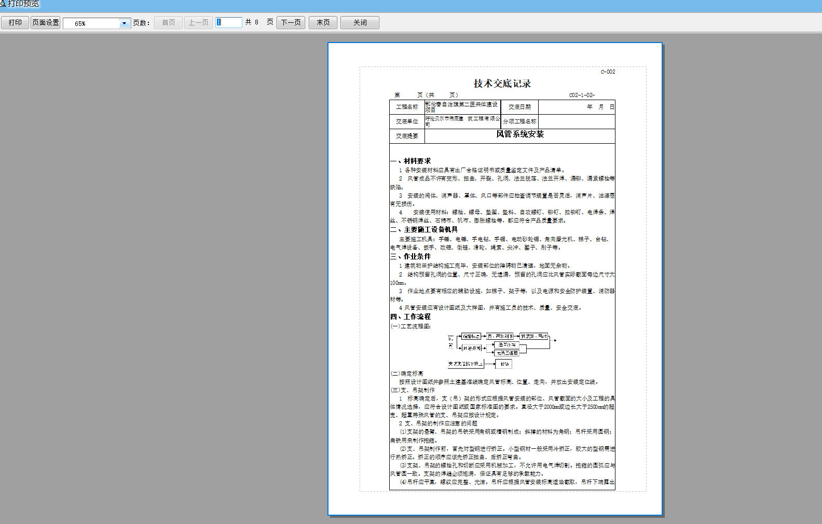Click the (二)确定标高 subsection text
822x524 pixels.
click(407, 374)
